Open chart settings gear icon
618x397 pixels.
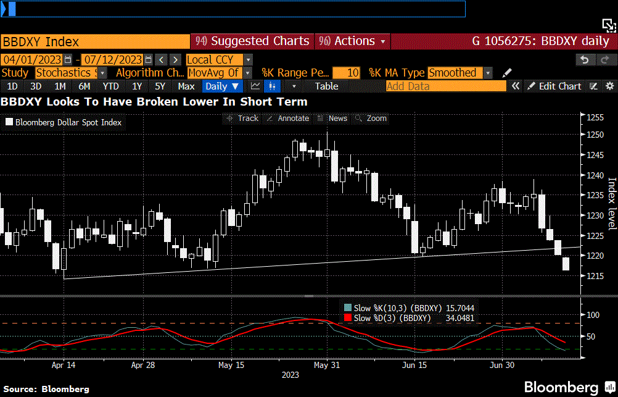[x=609, y=86]
